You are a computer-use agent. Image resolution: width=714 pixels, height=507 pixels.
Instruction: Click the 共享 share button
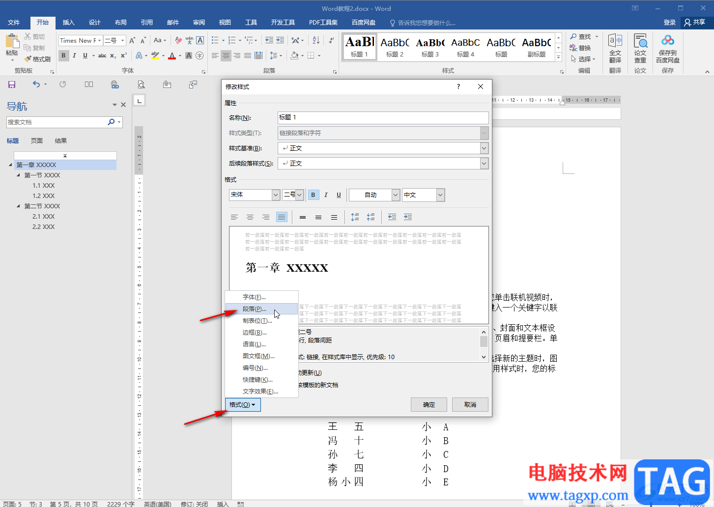pyautogui.click(x=695, y=22)
